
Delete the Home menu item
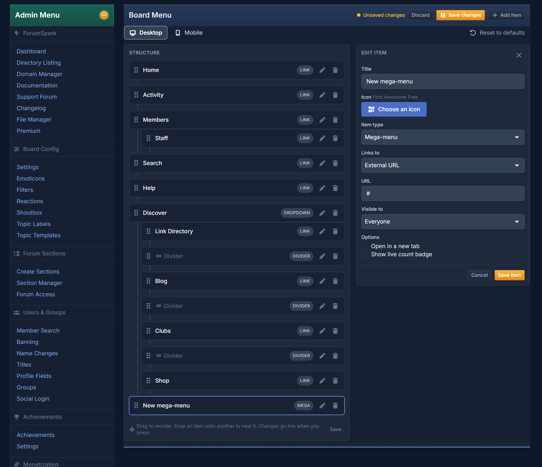click(335, 70)
